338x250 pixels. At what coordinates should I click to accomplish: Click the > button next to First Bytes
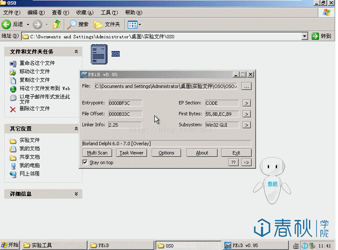pyautogui.click(x=247, y=114)
